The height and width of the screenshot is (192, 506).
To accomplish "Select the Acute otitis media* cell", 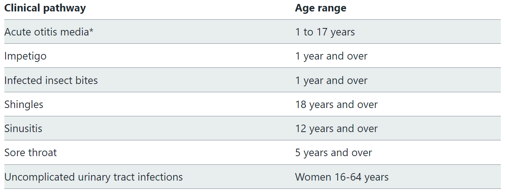I will click(49, 32).
